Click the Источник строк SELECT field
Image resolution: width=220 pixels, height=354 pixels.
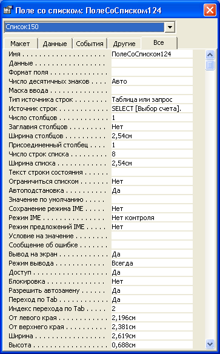click(152, 109)
